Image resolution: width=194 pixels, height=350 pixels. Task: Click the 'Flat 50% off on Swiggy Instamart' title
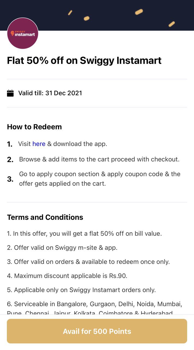(x=84, y=60)
